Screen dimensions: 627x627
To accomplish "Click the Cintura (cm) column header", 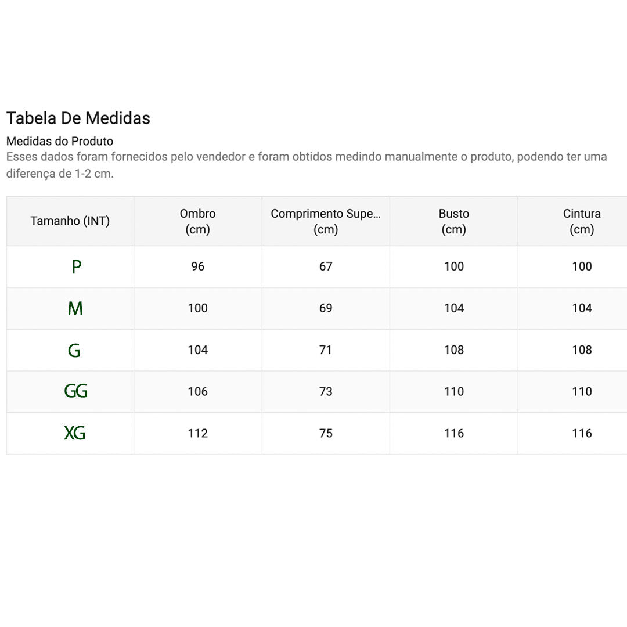I will coord(582,221).
